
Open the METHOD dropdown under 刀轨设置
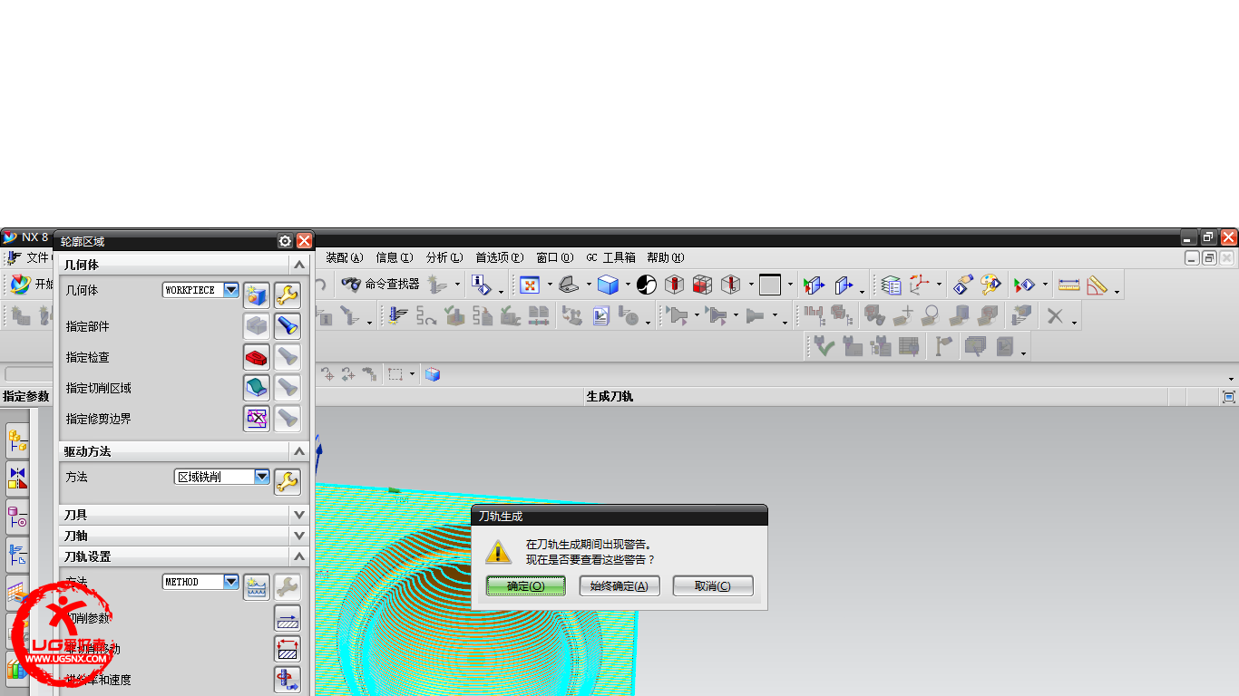pos(231,582)
